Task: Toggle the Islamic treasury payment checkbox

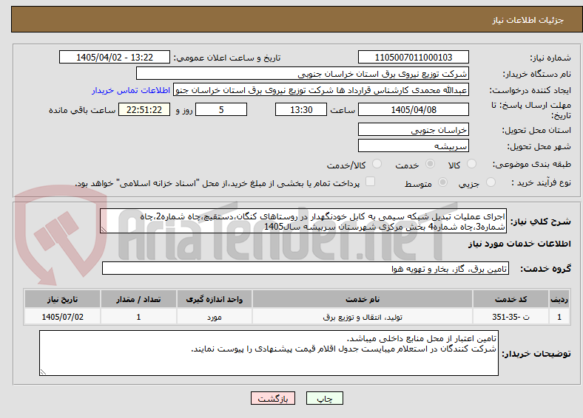Action: [x=371, y=181]
